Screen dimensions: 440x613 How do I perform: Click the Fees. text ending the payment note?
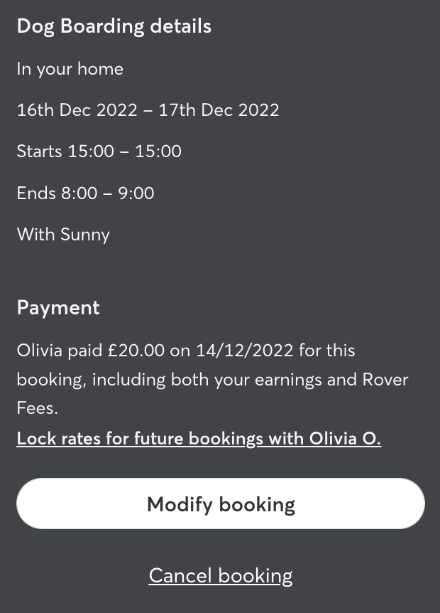pos(38,408)
